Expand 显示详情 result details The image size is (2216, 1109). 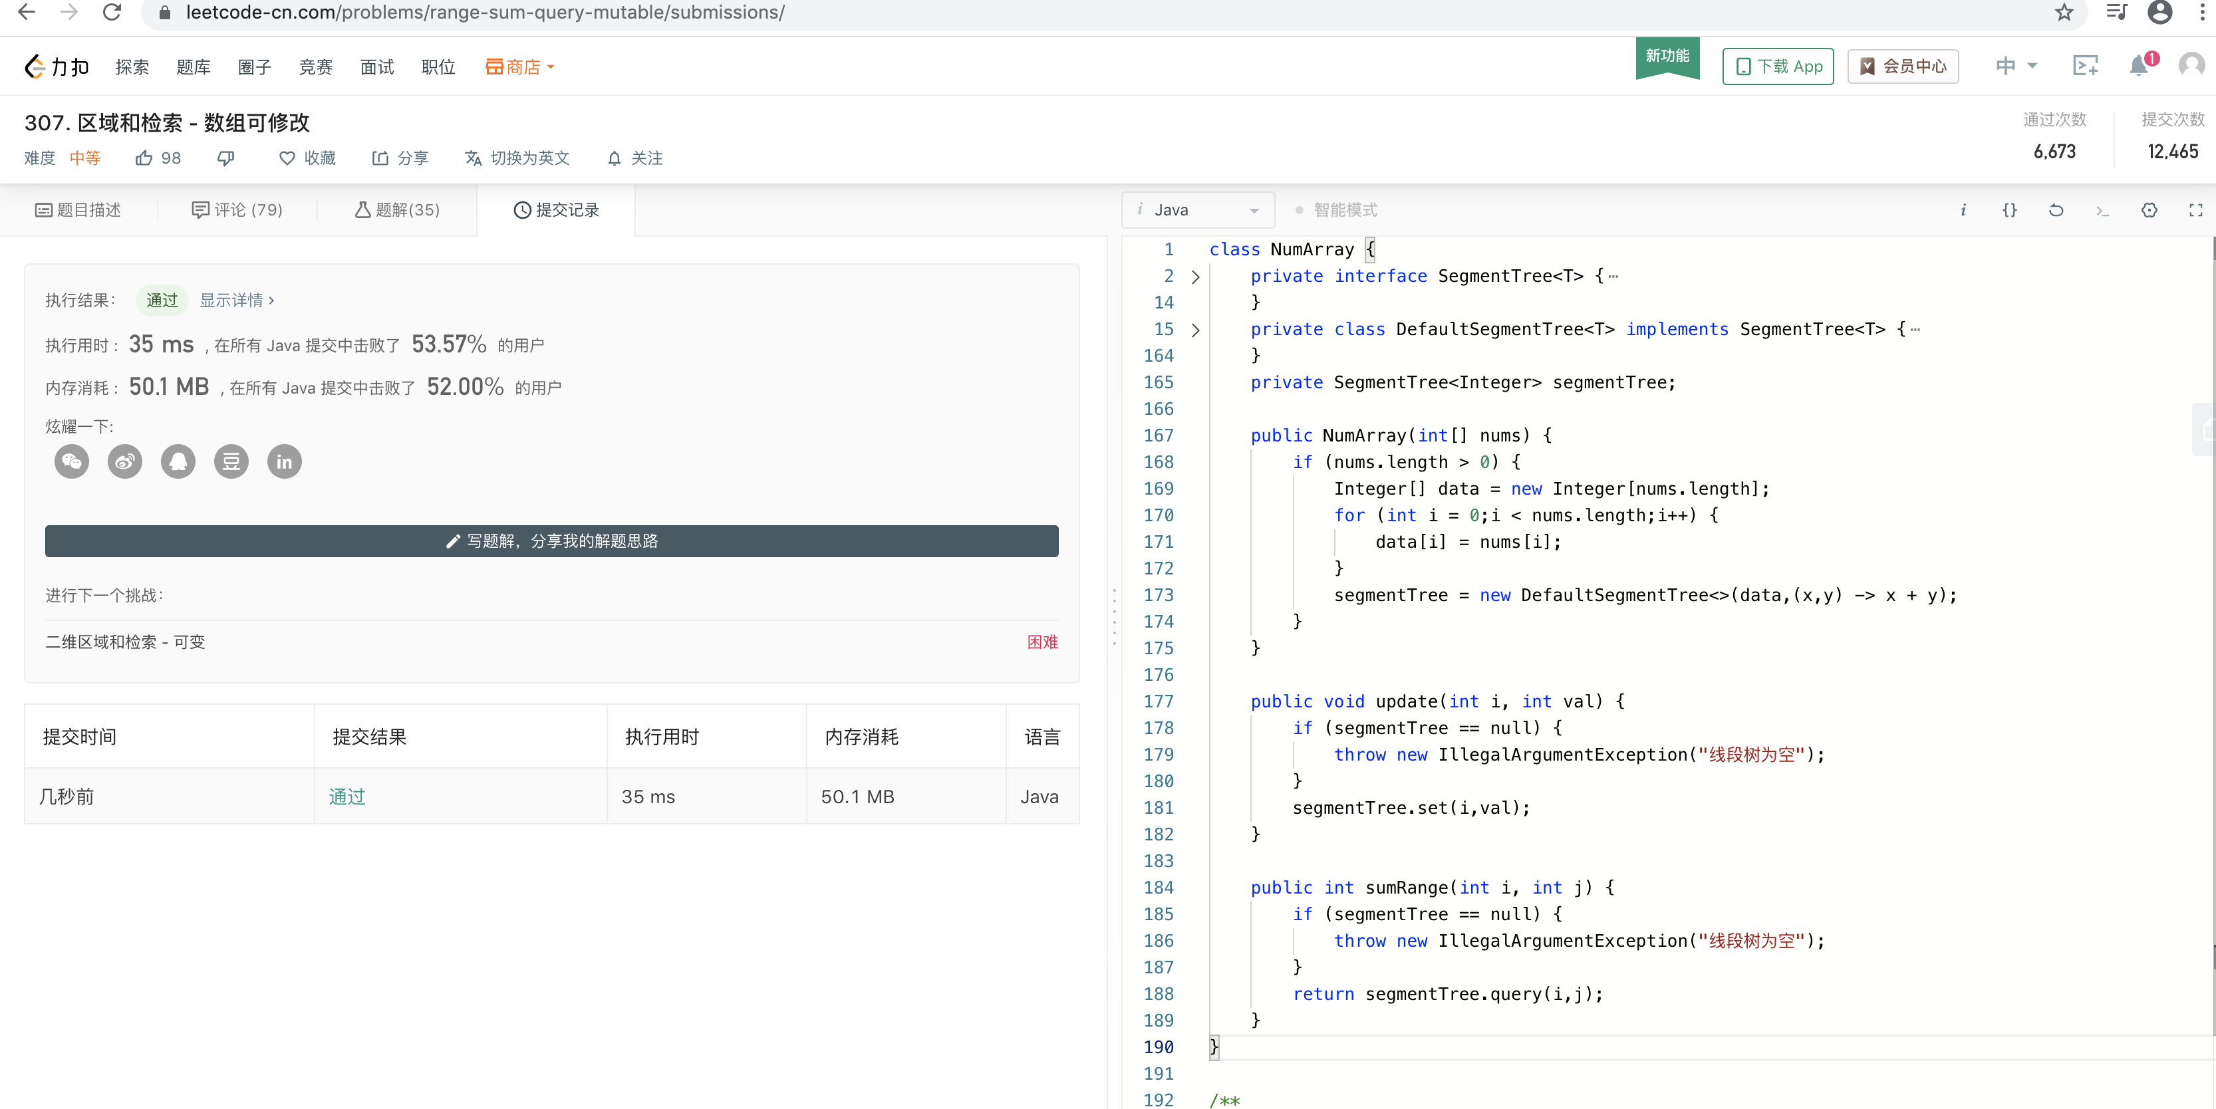237,300
